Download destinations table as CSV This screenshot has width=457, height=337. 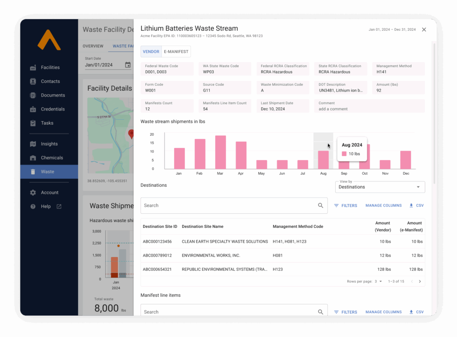point(416,206)
